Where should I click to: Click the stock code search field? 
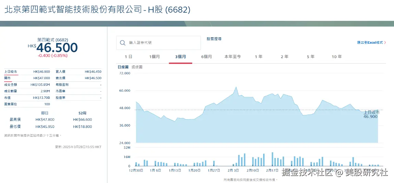(158, 43)
